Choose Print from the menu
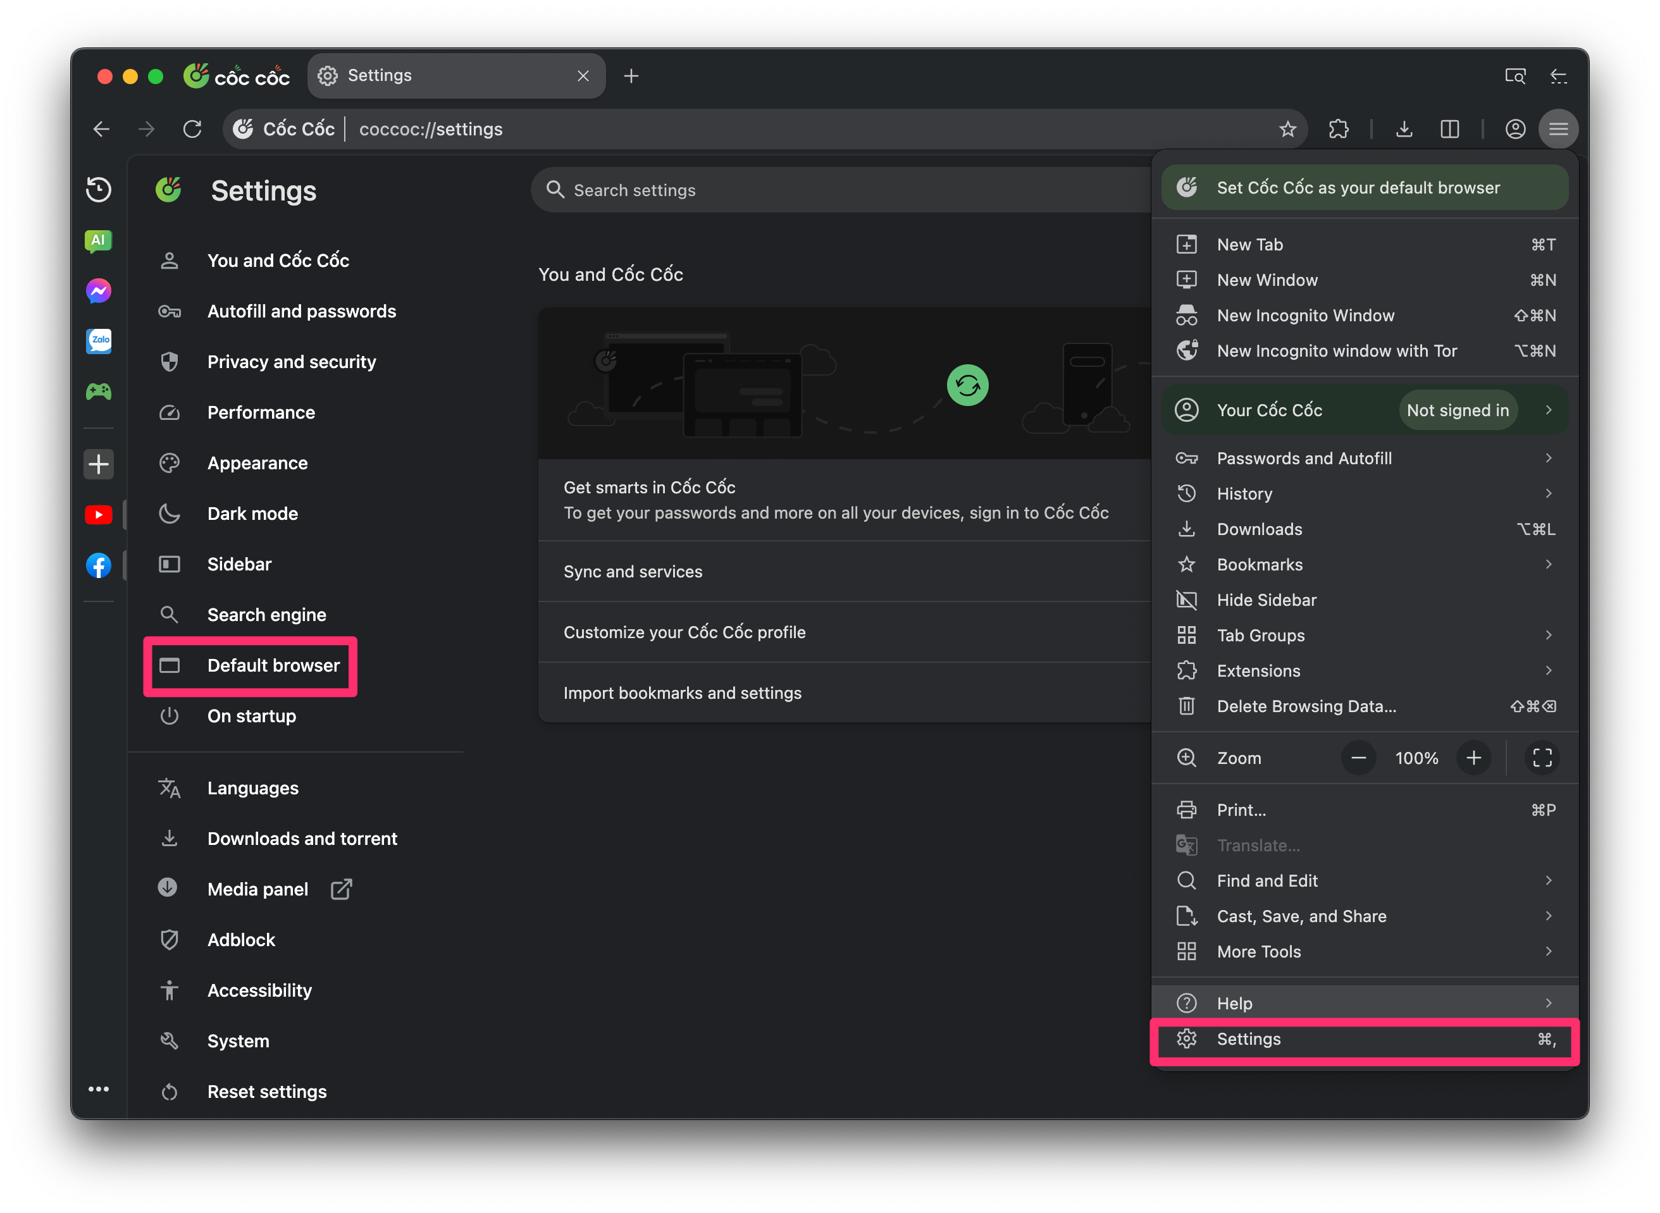Screen dimensions: 1660x1213 [x=1365, y=810]
